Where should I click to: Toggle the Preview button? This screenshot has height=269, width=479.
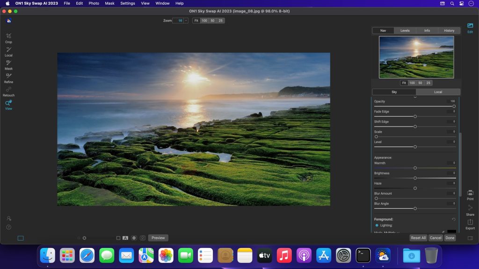tap(158, 238)
